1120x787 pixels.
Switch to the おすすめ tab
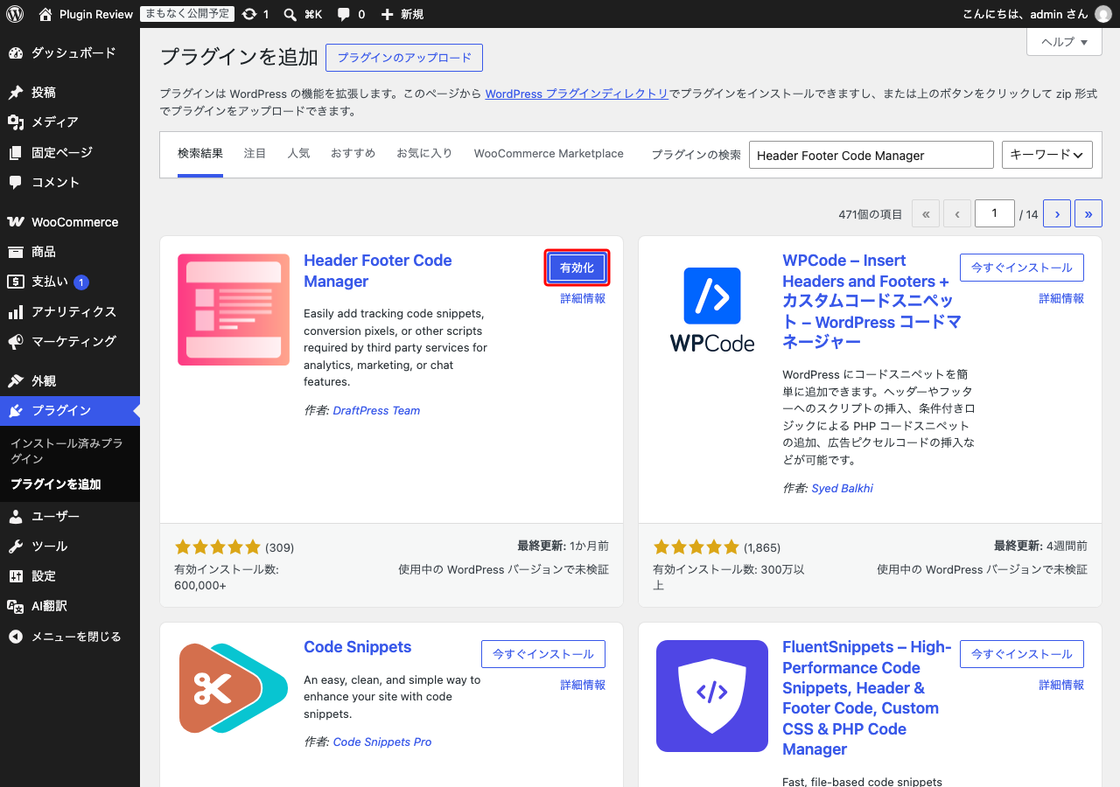353,154
